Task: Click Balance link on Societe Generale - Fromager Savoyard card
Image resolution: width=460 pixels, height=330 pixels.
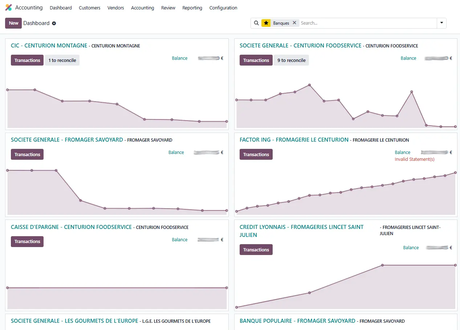Action: (x=176, y=153)
